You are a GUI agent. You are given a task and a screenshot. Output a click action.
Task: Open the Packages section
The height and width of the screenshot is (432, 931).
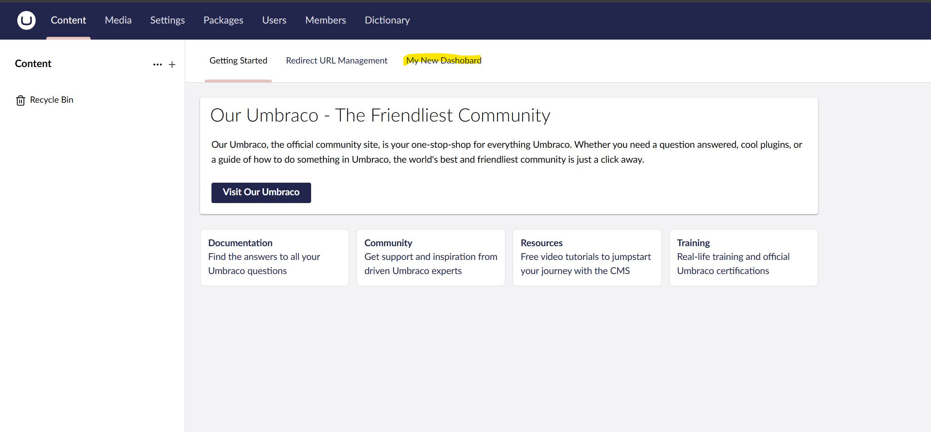point(223,20)
